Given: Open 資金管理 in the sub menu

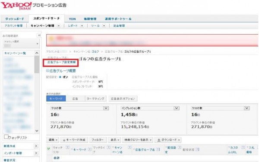Looking at the screenshot, I should pyautogui.click(x=119, y=26).
